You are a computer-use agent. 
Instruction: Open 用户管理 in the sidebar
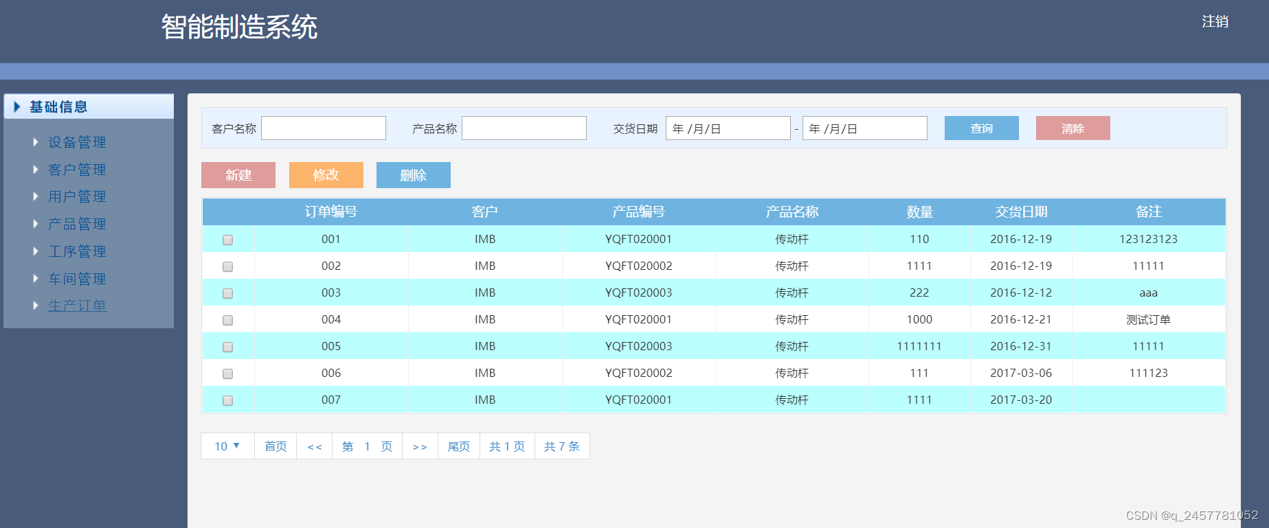pos(77,196)
